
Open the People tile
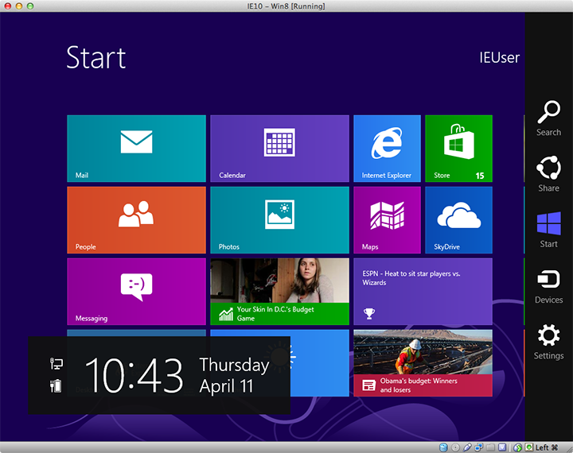click(136, 220)
